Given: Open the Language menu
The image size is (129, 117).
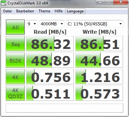Looking at the screenshot, I should point(75,11).
